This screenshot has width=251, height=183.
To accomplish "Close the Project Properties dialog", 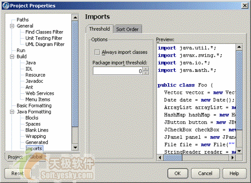I will click(244, 6).
